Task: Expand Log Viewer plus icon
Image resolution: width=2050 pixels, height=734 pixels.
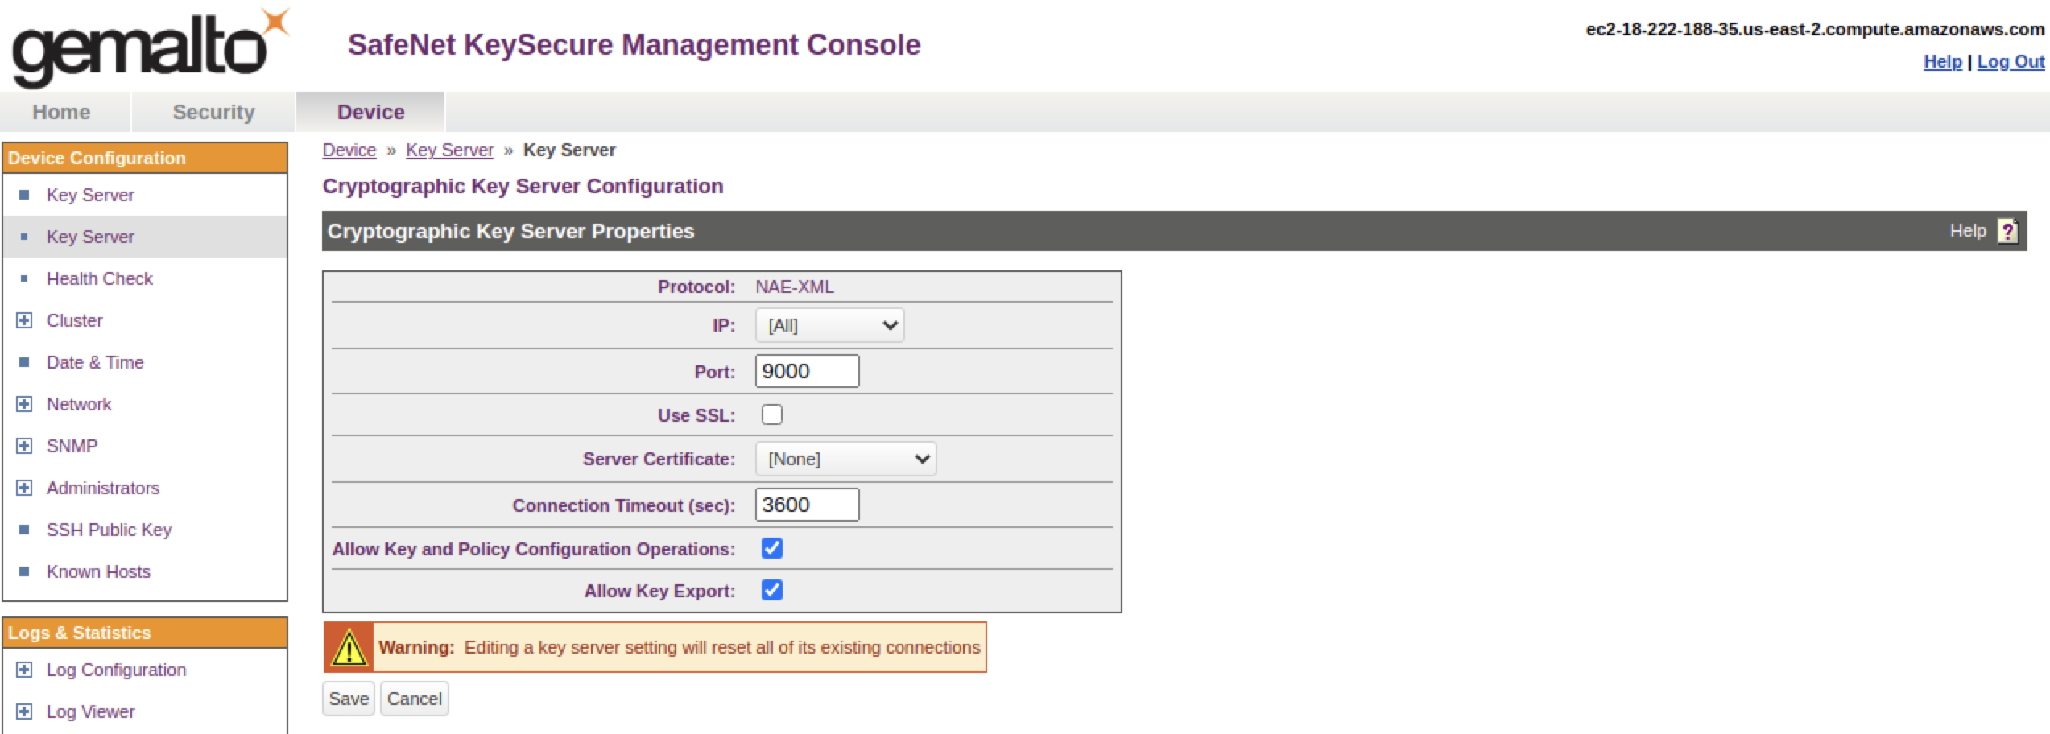Action: pyautogui.click(x=24, y=711)
